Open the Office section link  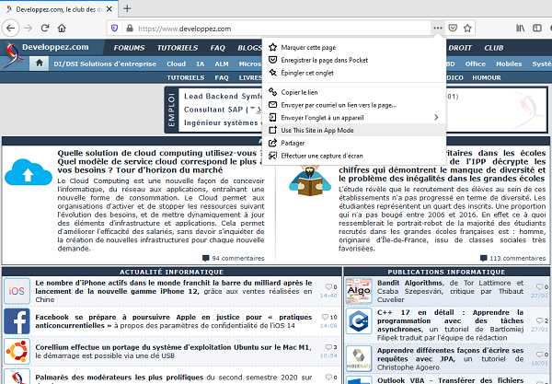pyautogui.click(x=476, y=64)
